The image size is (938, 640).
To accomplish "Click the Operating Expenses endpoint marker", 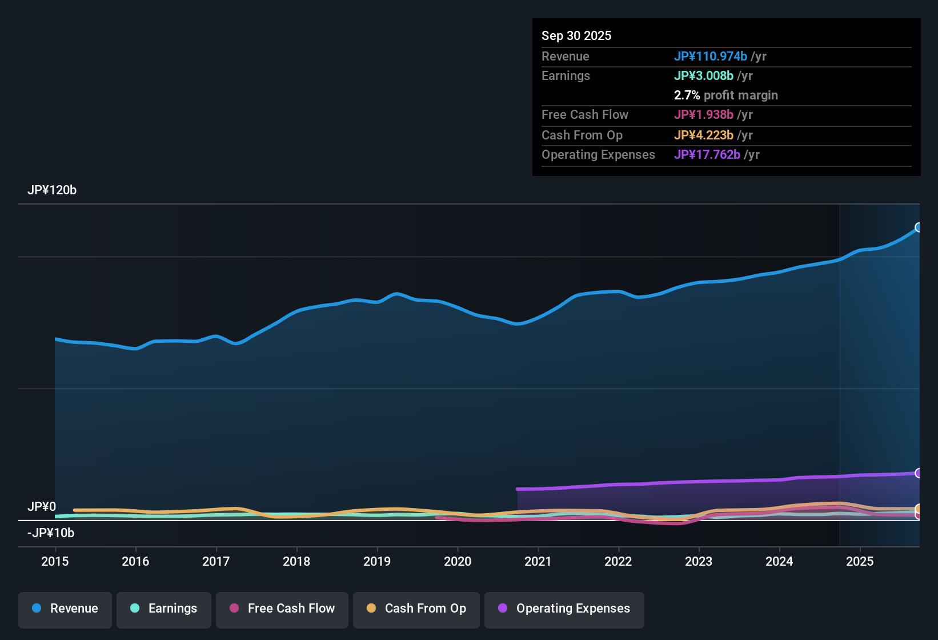I will click(918, 473).
